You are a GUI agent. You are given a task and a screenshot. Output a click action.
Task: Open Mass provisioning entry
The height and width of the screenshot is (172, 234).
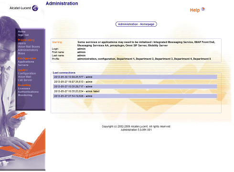click(21, 54)
